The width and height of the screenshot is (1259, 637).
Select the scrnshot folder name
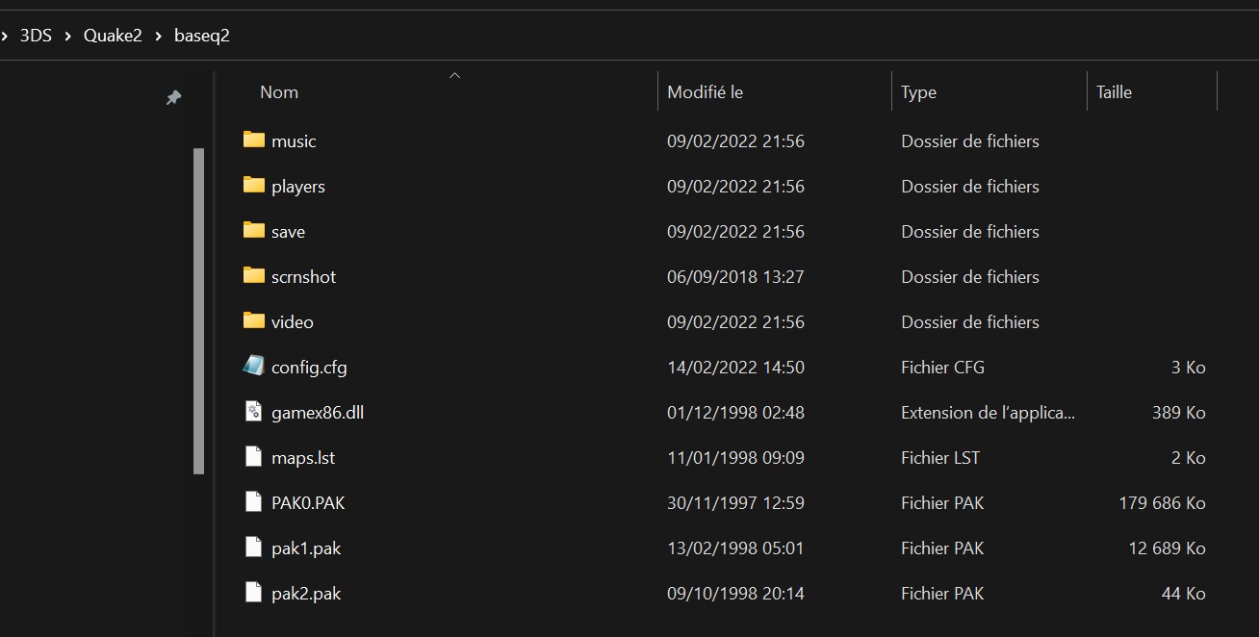(304, 277)
